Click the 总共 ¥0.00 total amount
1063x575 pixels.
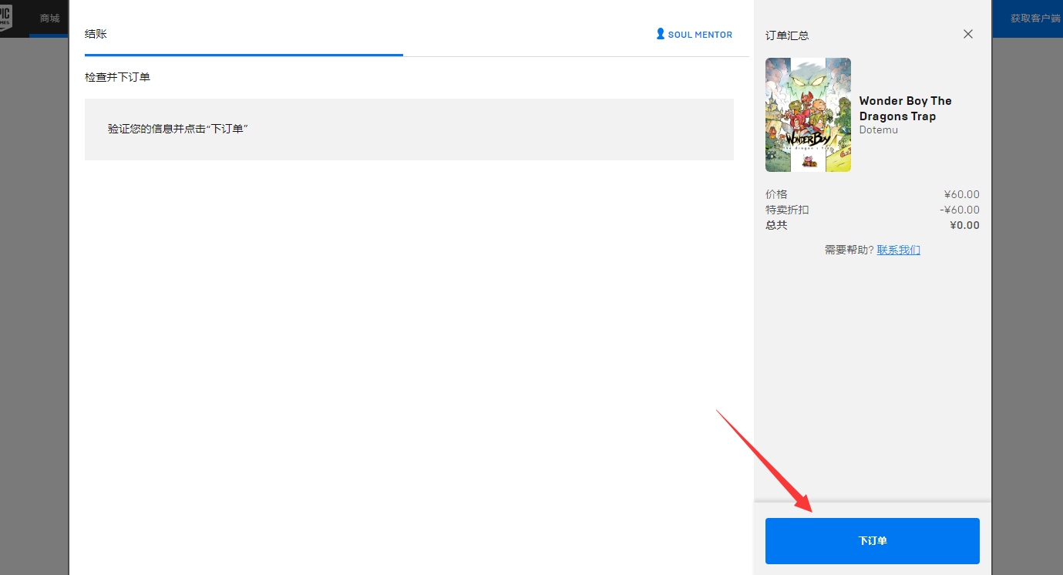pos(965,225)
